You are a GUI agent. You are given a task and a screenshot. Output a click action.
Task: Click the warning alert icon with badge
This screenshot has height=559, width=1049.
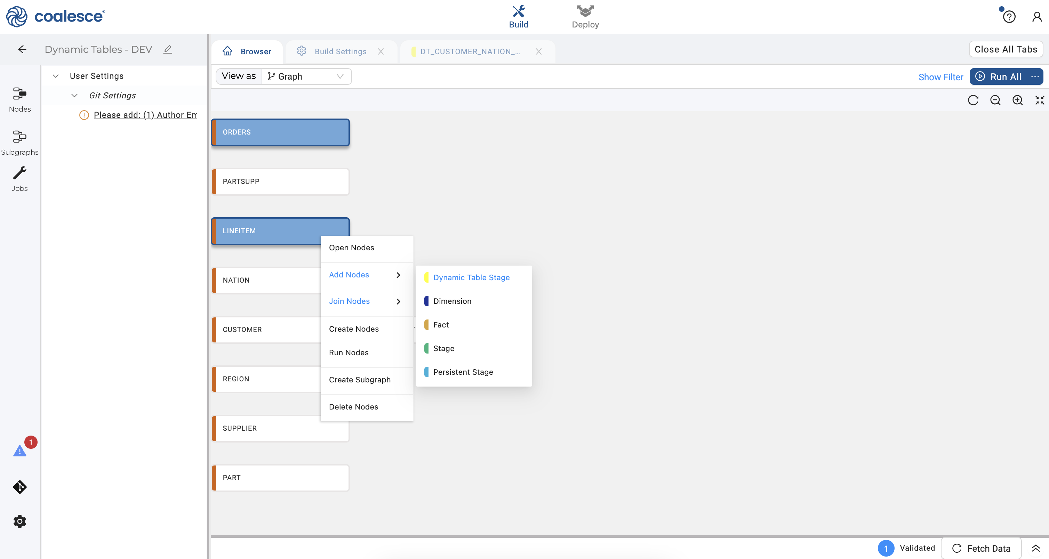click(x=19, y=450)
